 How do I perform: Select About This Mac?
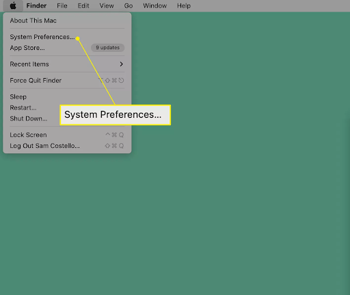click(x=33, y=21)
